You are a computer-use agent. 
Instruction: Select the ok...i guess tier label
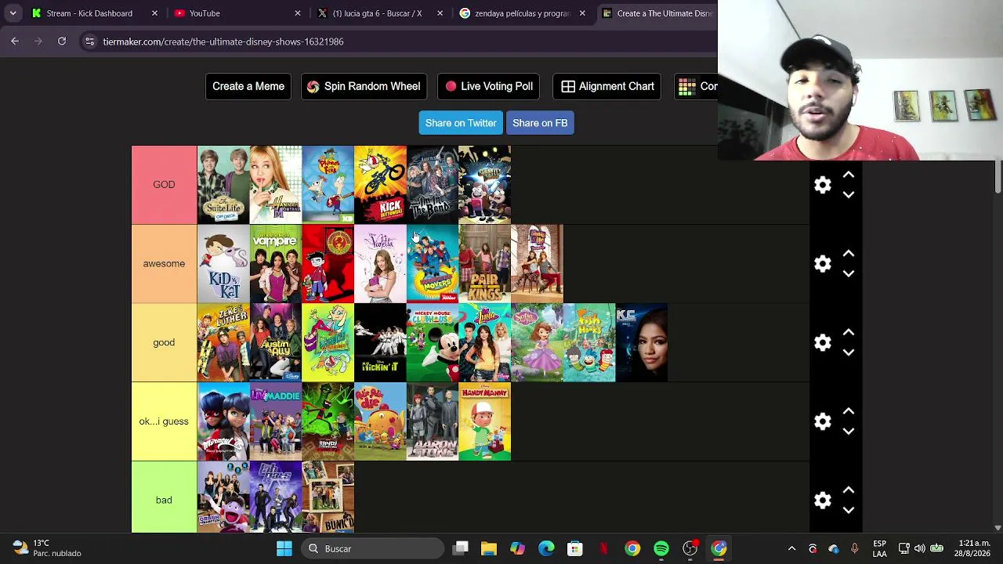click(164, 421)
